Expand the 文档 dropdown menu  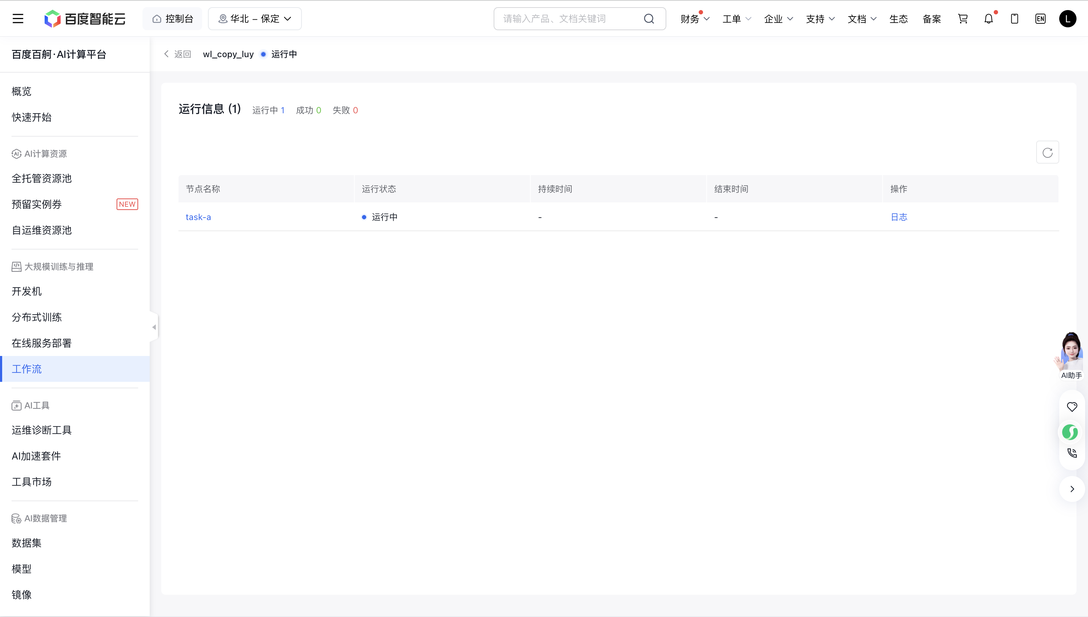[862, 19]
